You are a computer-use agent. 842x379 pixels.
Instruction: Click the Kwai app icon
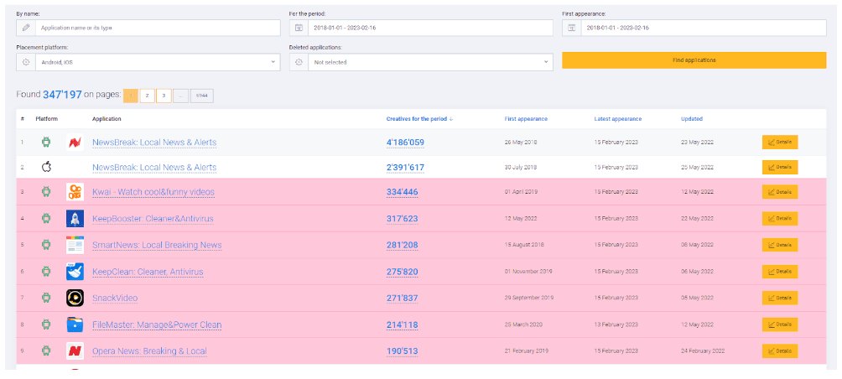click(x=75, y=192)
